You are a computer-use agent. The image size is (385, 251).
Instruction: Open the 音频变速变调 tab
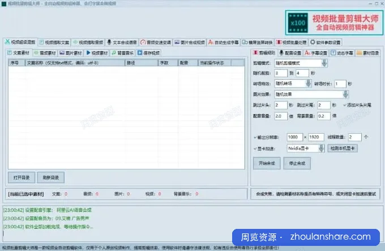(156, 42)
